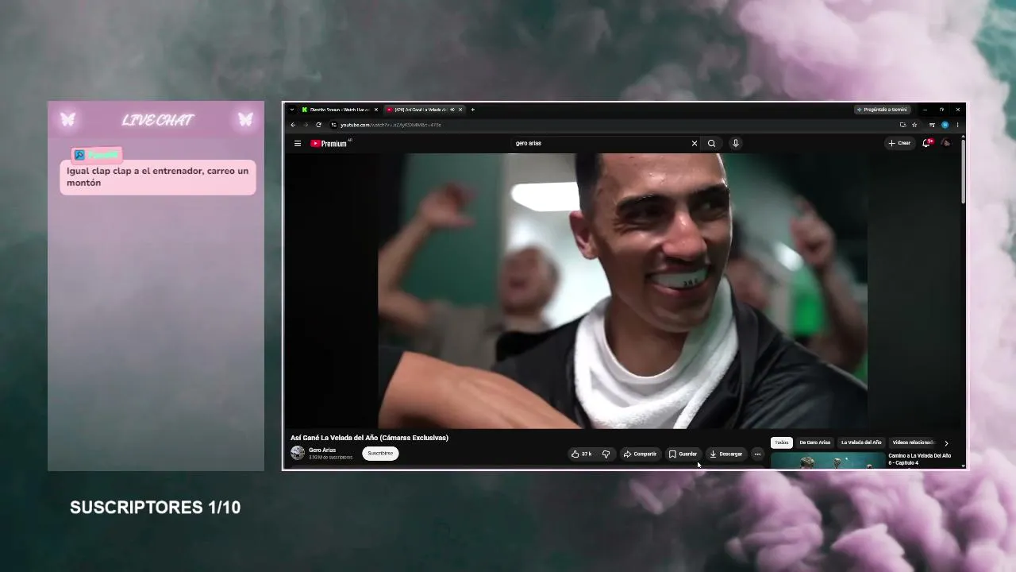Click the video player to pause
Image resolution: width=1016 pixels, height=572 pixels.
pos(622,291)
